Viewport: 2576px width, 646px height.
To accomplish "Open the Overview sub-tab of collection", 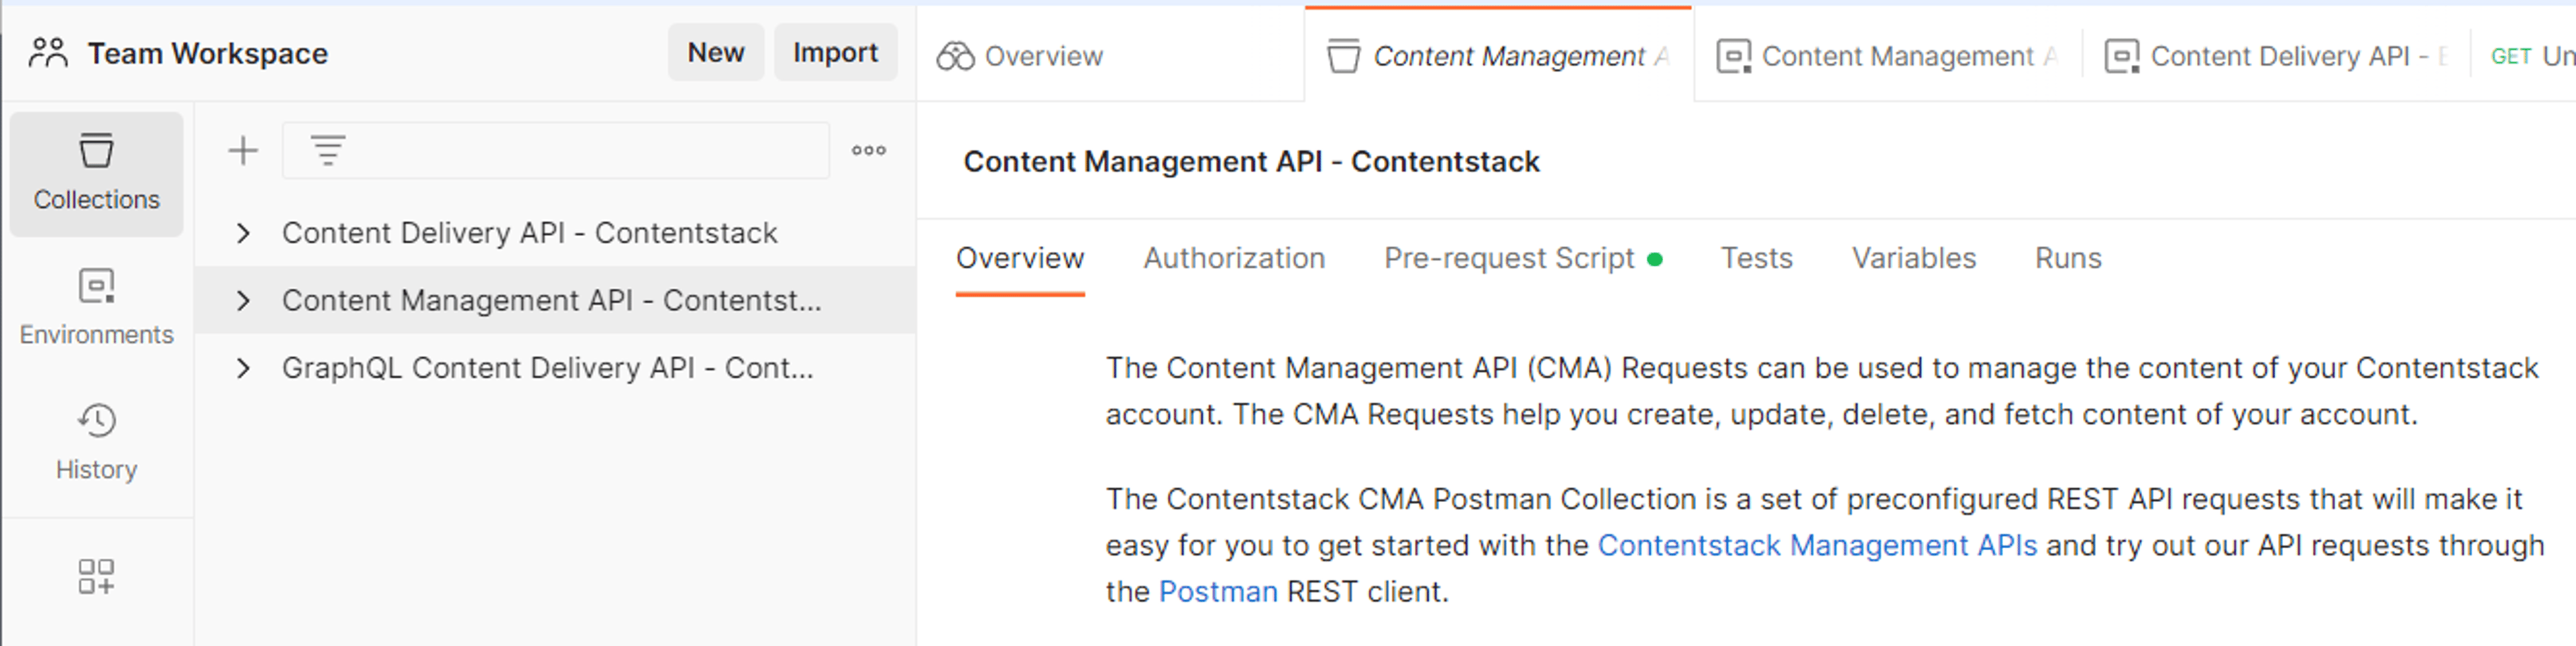I will click(x=1020, y=259).
